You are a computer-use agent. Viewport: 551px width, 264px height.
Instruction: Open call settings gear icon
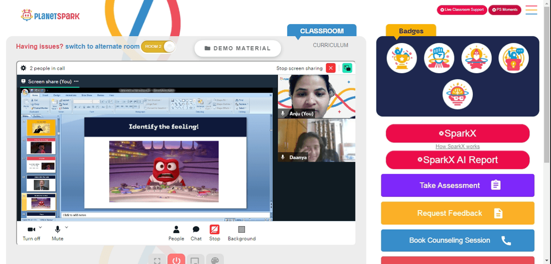click(23, 68)
